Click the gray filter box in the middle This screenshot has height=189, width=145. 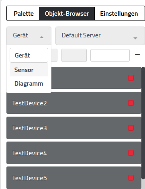click(x=74, y=55)
